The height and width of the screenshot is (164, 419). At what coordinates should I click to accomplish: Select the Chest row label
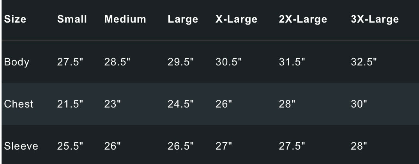(x=19, y=104)
